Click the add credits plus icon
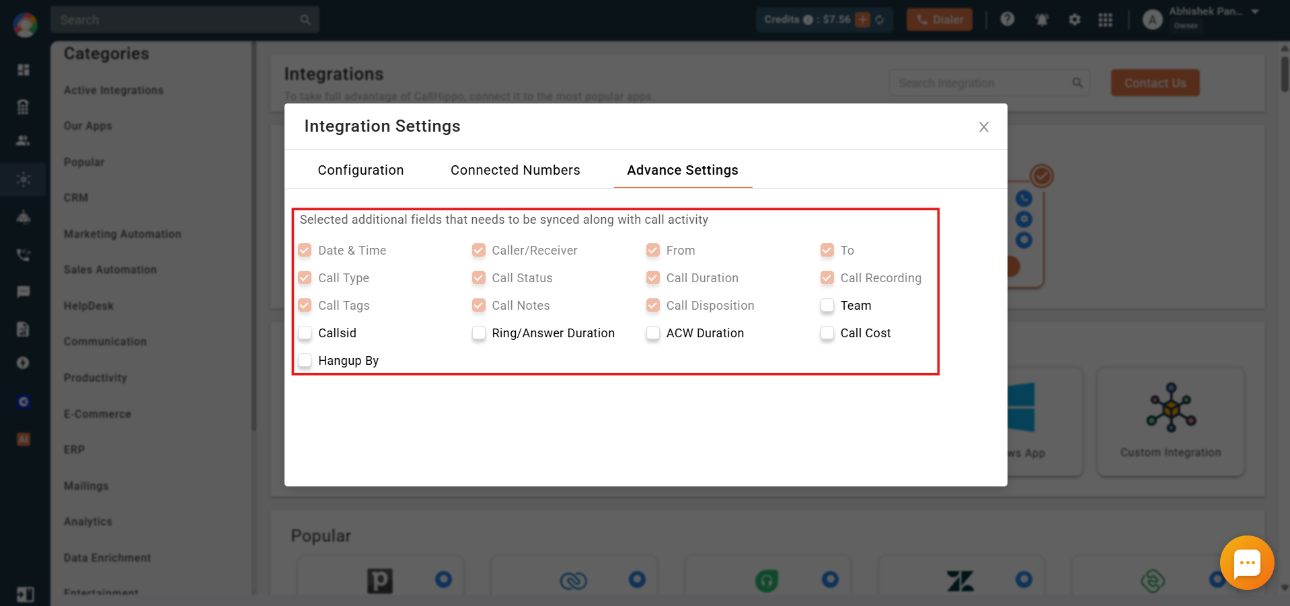 (x=863, y=19)
